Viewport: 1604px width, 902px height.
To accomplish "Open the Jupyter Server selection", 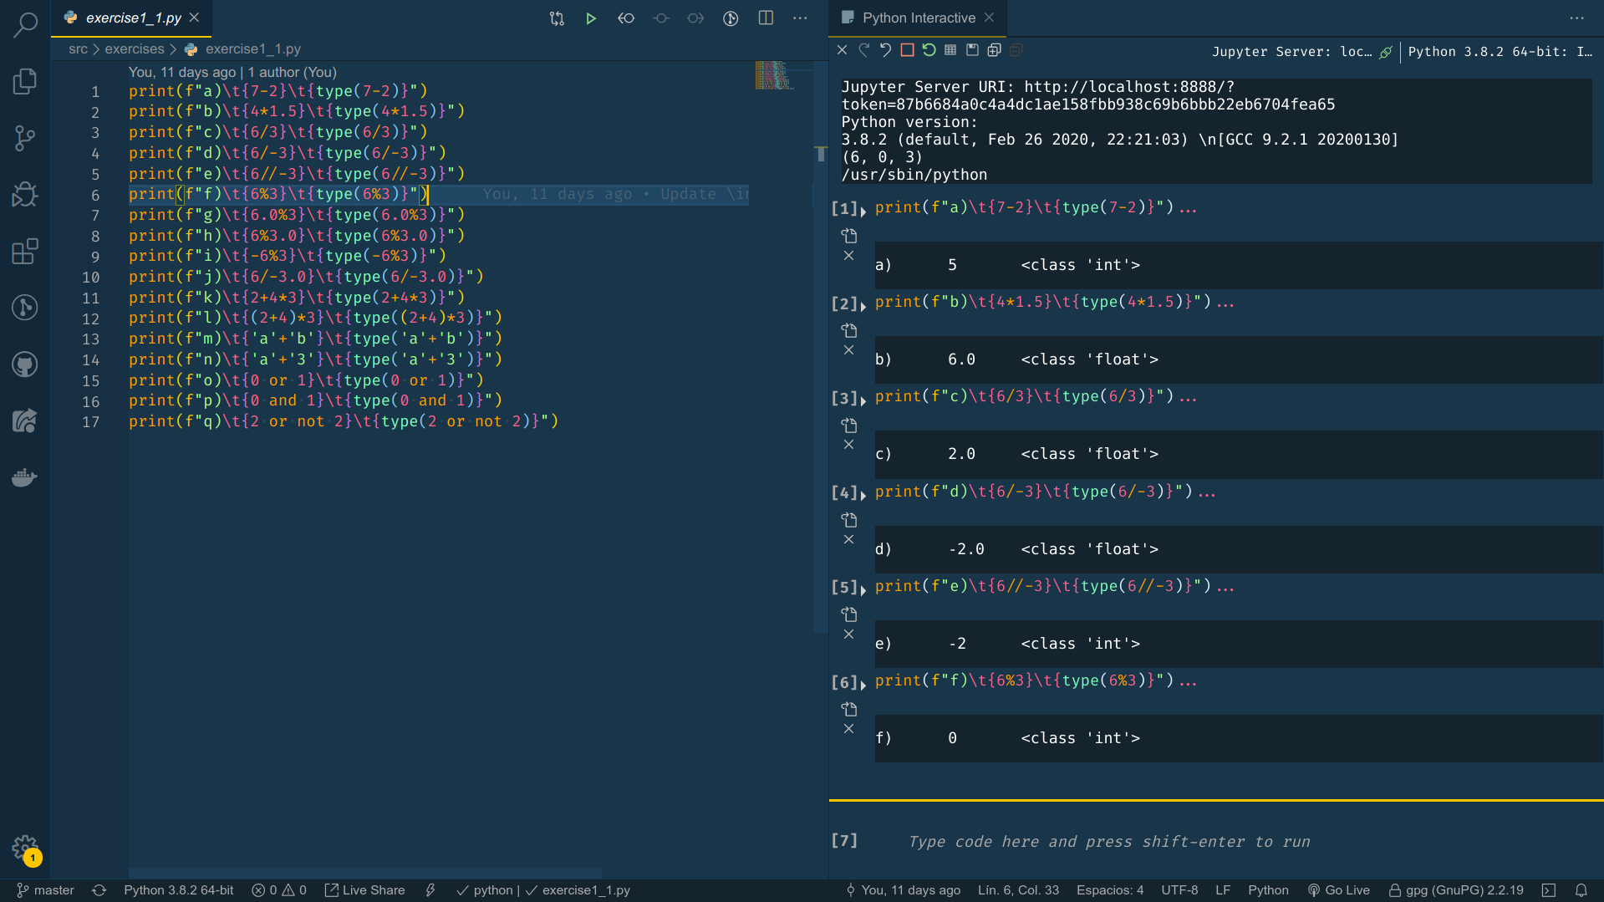I will click(x=1301, y=52).
